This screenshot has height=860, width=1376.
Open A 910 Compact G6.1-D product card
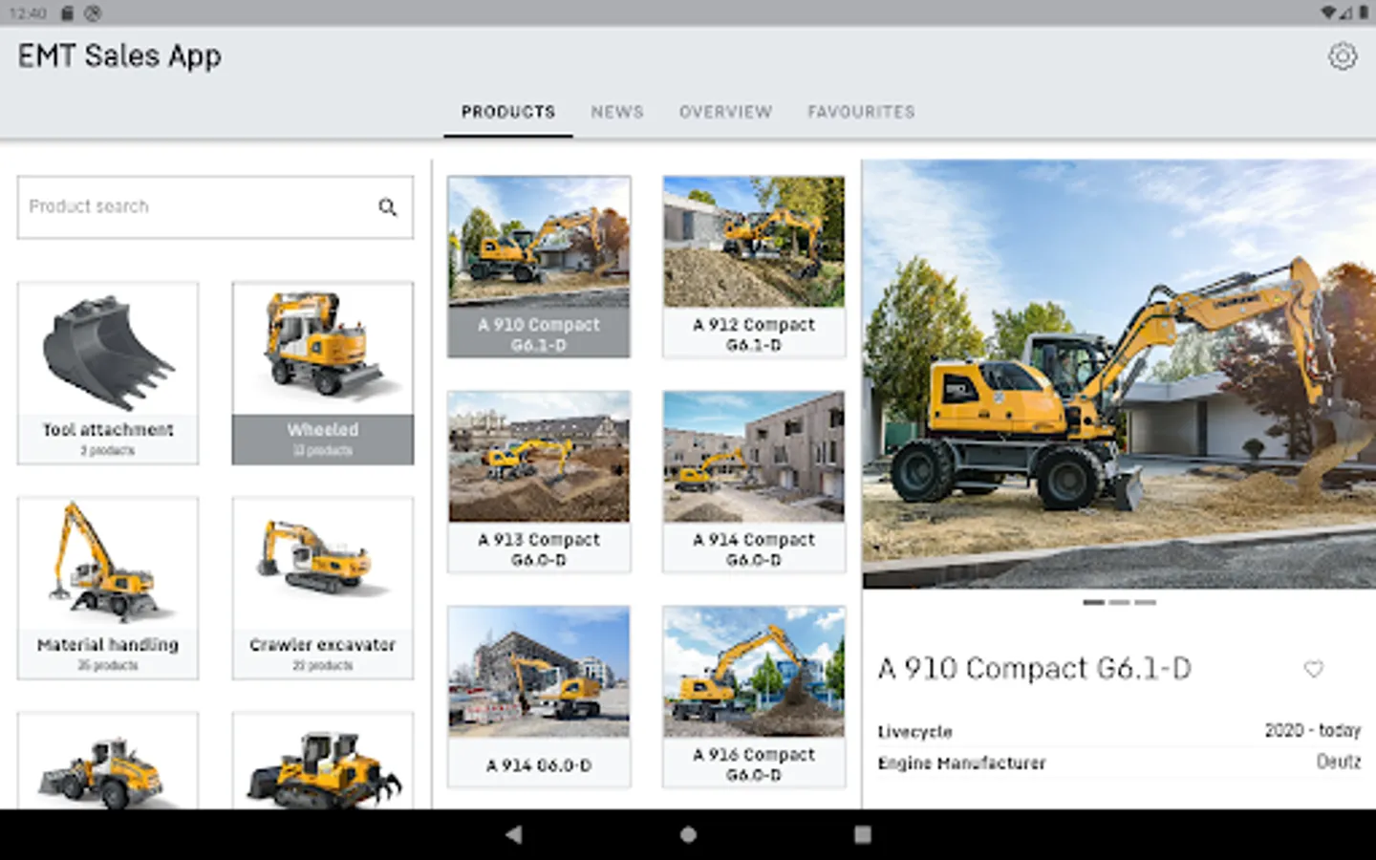(539, 267)
